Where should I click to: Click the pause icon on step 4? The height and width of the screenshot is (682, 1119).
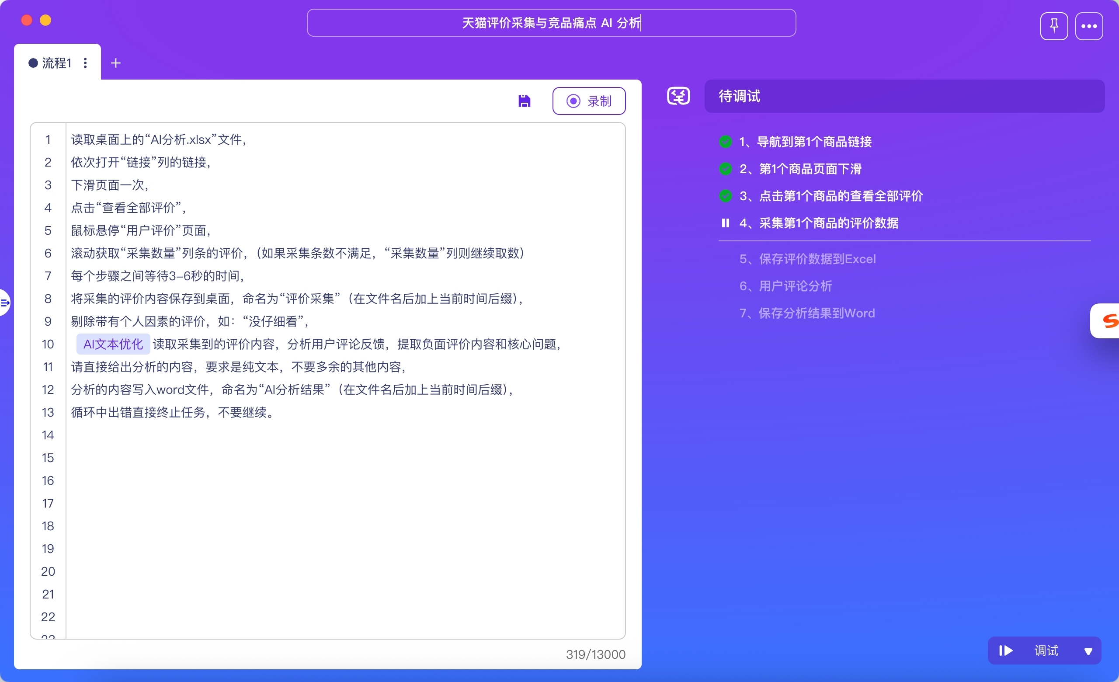[x=725, y=223]
